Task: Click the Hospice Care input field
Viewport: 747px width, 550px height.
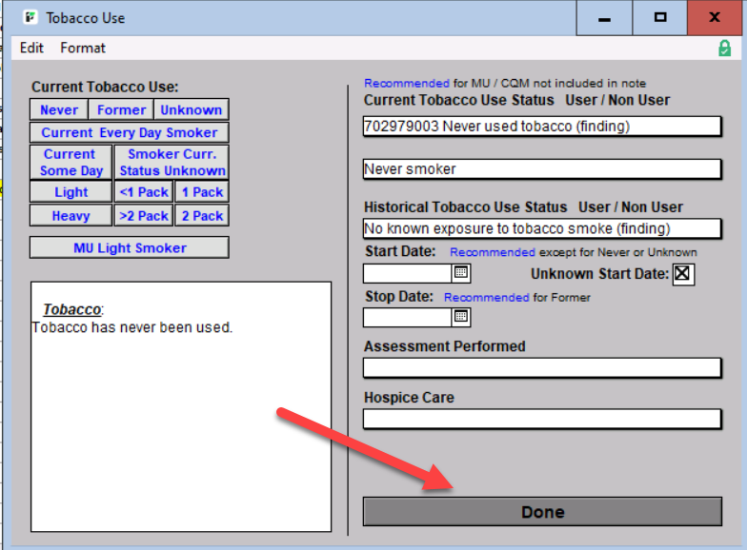Action: pos(542,419)
